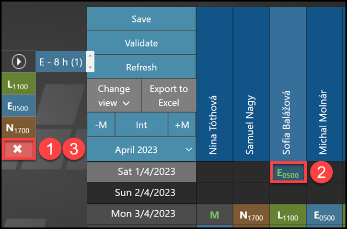This screenshot has height=229, width=347.
Task: Pick the green L1100 shift swatch
Action: pyautogui.click(x=18, y=84)
